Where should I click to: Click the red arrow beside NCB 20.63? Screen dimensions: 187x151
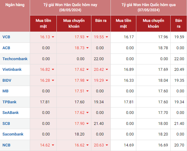click(x=107, y=145)
